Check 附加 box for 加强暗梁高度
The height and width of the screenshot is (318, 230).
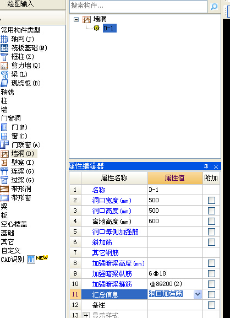point(211,263)
